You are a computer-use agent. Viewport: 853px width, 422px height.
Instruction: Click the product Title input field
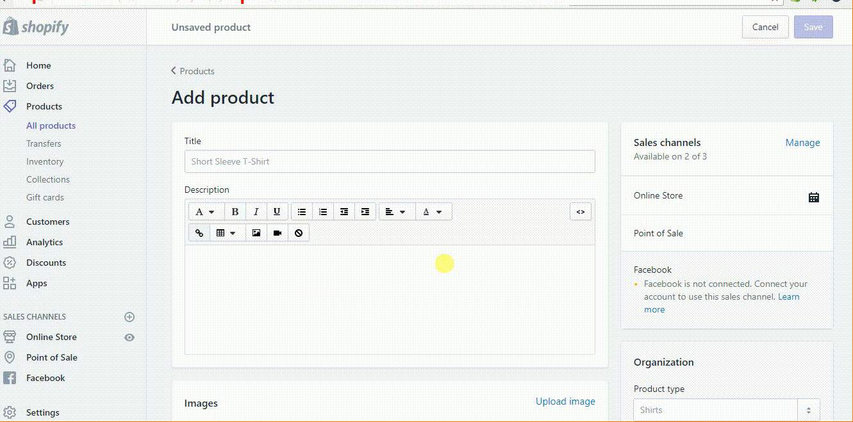pos(390,161)
